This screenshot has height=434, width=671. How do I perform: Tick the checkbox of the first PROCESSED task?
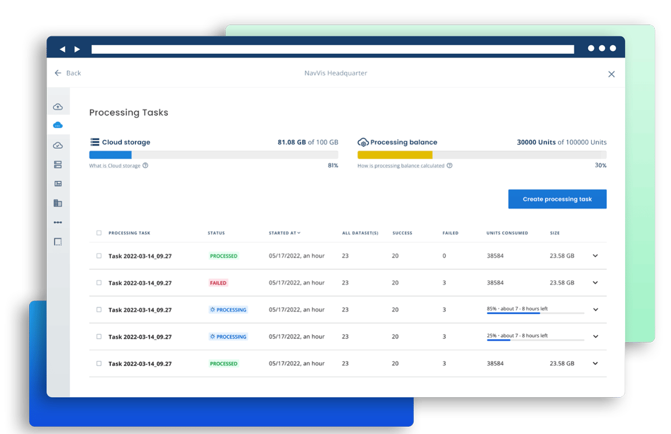(99, 256)
